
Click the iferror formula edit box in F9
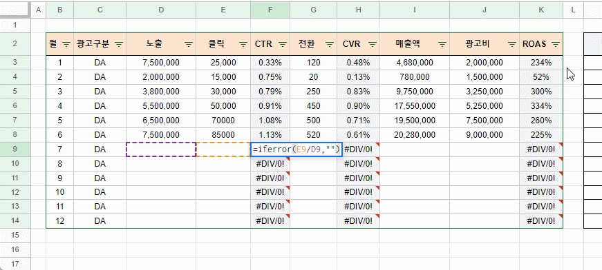(296, 149)
